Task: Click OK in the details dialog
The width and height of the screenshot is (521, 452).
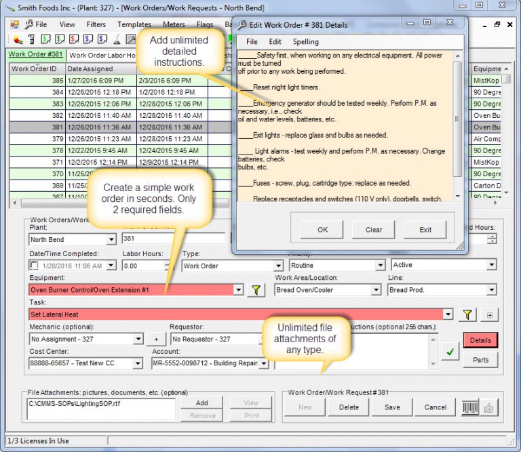Action: (322, 230)
